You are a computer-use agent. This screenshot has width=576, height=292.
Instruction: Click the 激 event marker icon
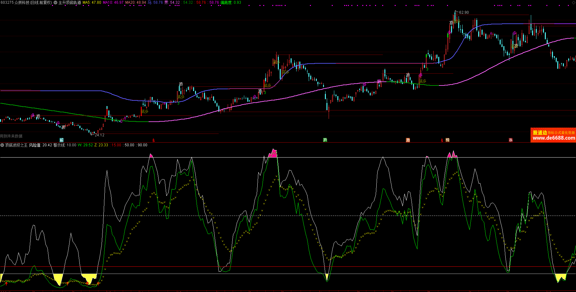(x=408, y=140)
